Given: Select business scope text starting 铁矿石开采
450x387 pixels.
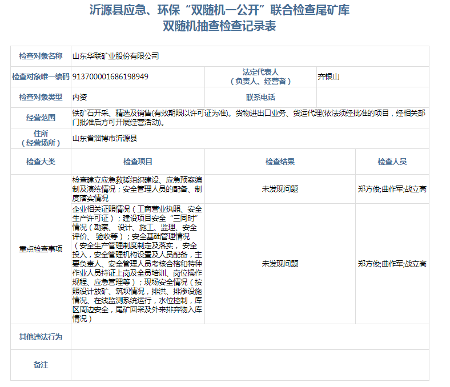Looking at the screenshot, I should pos(248,118).
